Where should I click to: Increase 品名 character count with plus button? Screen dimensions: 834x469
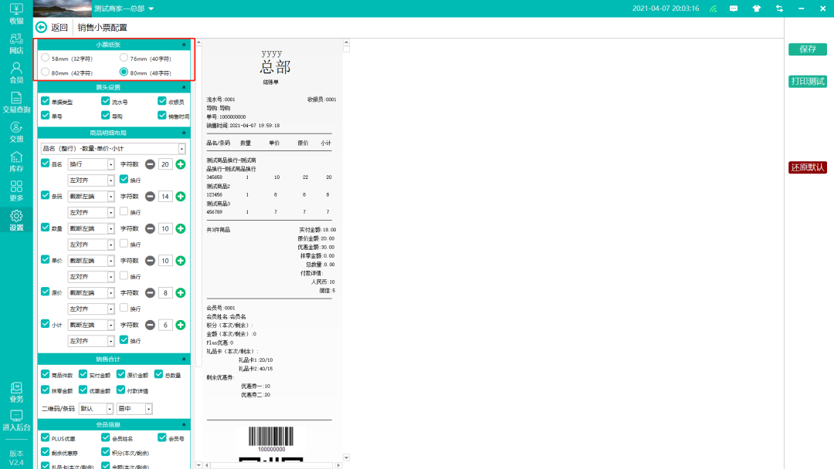coord(181,164)
